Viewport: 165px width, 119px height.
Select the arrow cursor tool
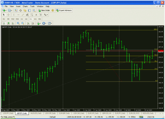pyautogui.click(x=4, y=15)
